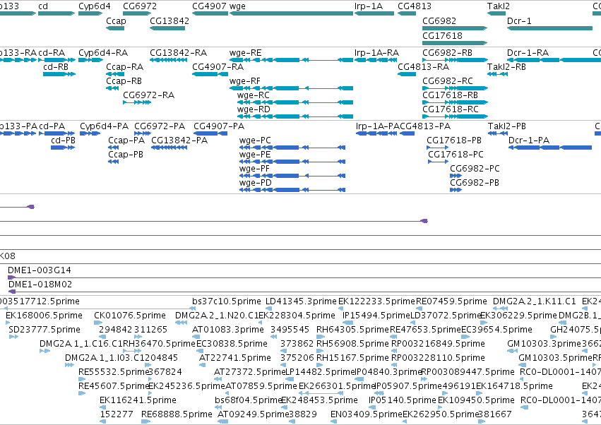Click EST RE55532.5prime
Viewport: 601px width, 425px height.
pyautogui.click(x=82, y=379)
